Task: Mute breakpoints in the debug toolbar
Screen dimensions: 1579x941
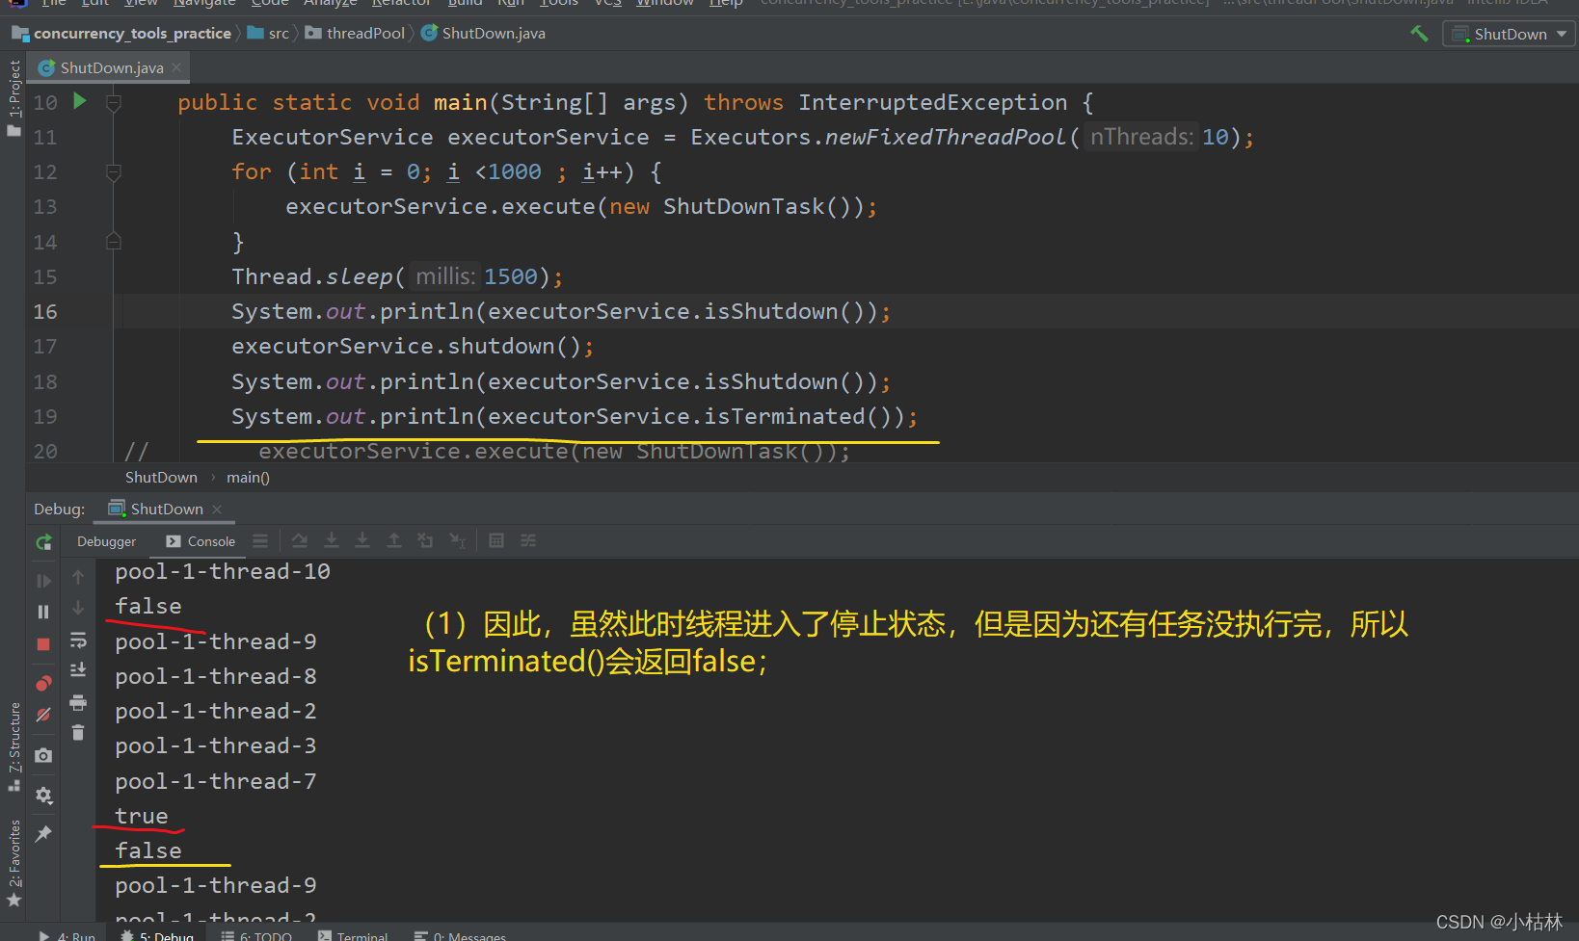Action: coord(43,715)
